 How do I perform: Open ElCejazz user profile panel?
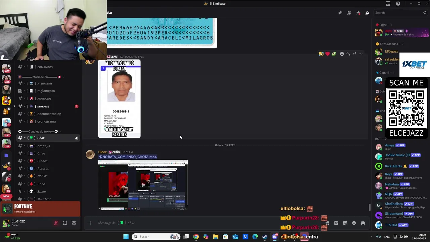[x=18, y=223]
